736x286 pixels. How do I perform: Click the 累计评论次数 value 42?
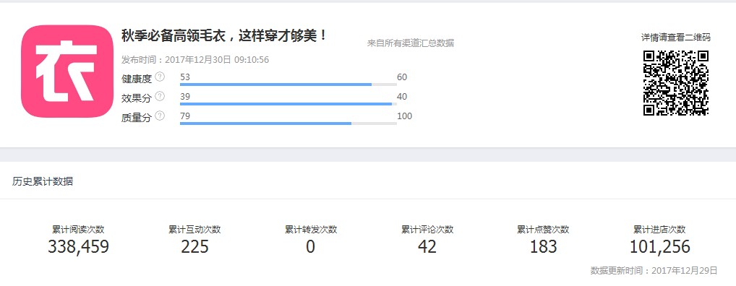click(x=427, y=246)
